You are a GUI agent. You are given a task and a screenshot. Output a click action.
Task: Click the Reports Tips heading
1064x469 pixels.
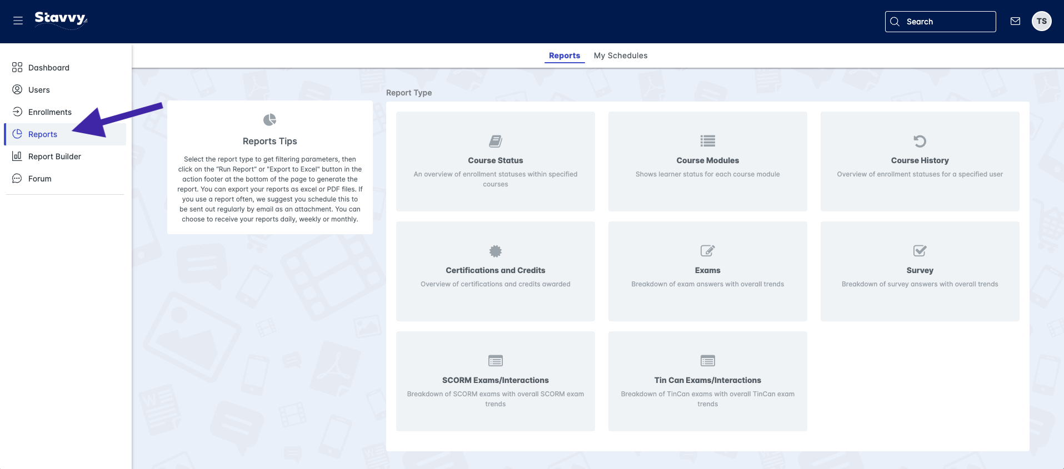coord(270,141)
